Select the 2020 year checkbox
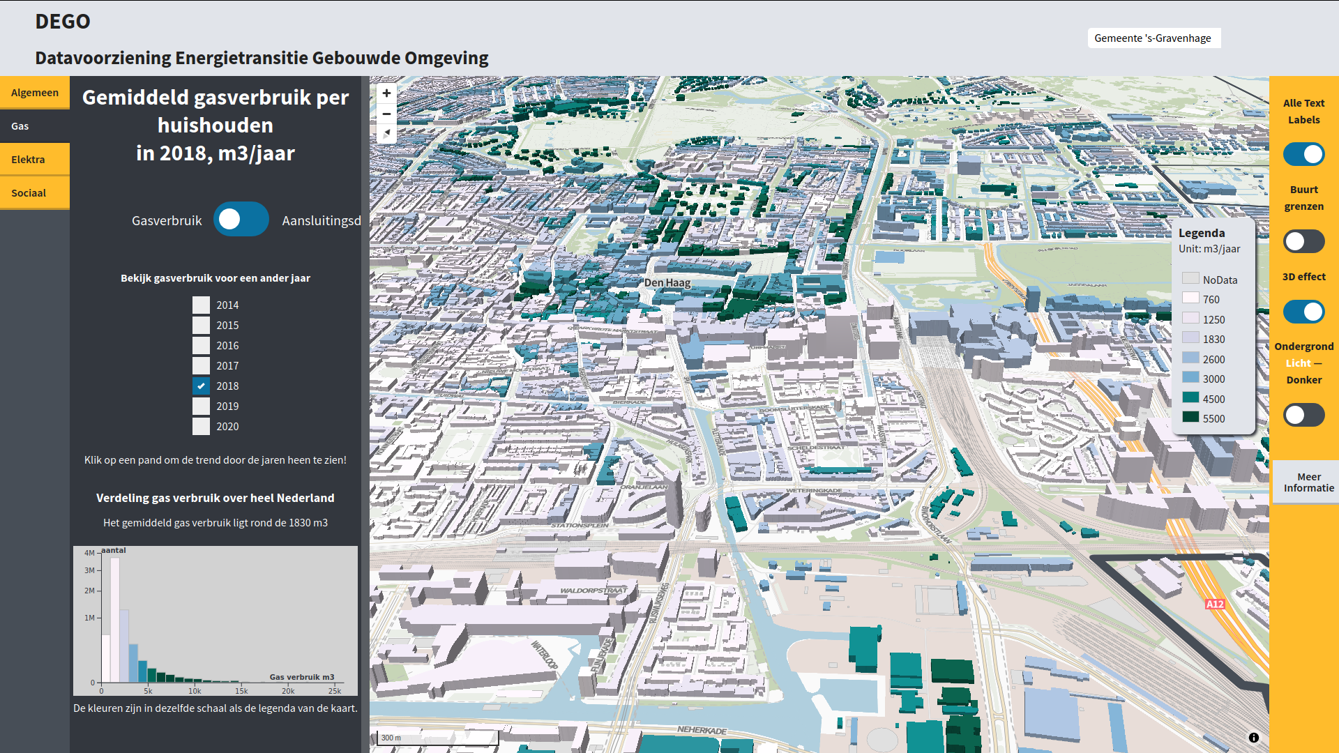1339x753 pixels. 201,426
